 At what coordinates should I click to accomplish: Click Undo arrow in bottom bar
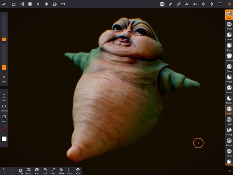[4, 171]
